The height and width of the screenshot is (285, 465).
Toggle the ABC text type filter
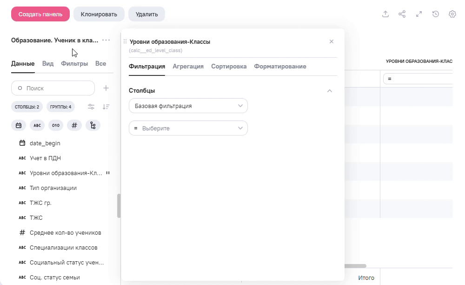[x=37, y=125]
